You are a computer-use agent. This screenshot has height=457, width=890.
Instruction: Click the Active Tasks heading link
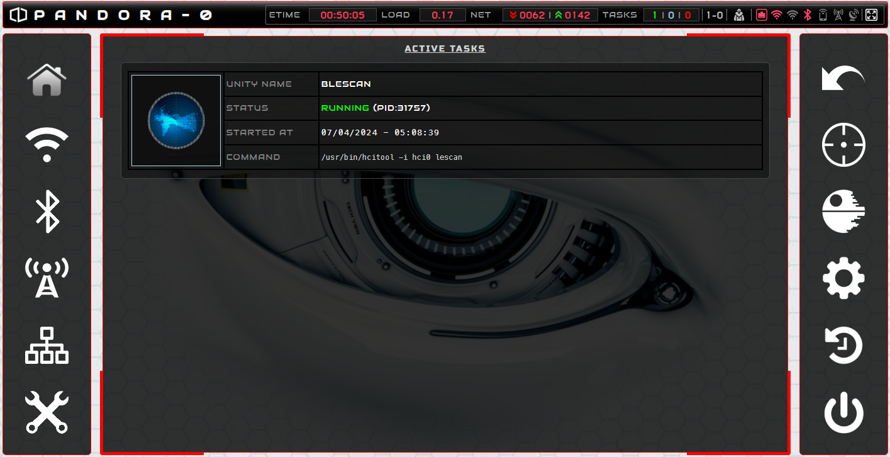click(x=445, y=48)
